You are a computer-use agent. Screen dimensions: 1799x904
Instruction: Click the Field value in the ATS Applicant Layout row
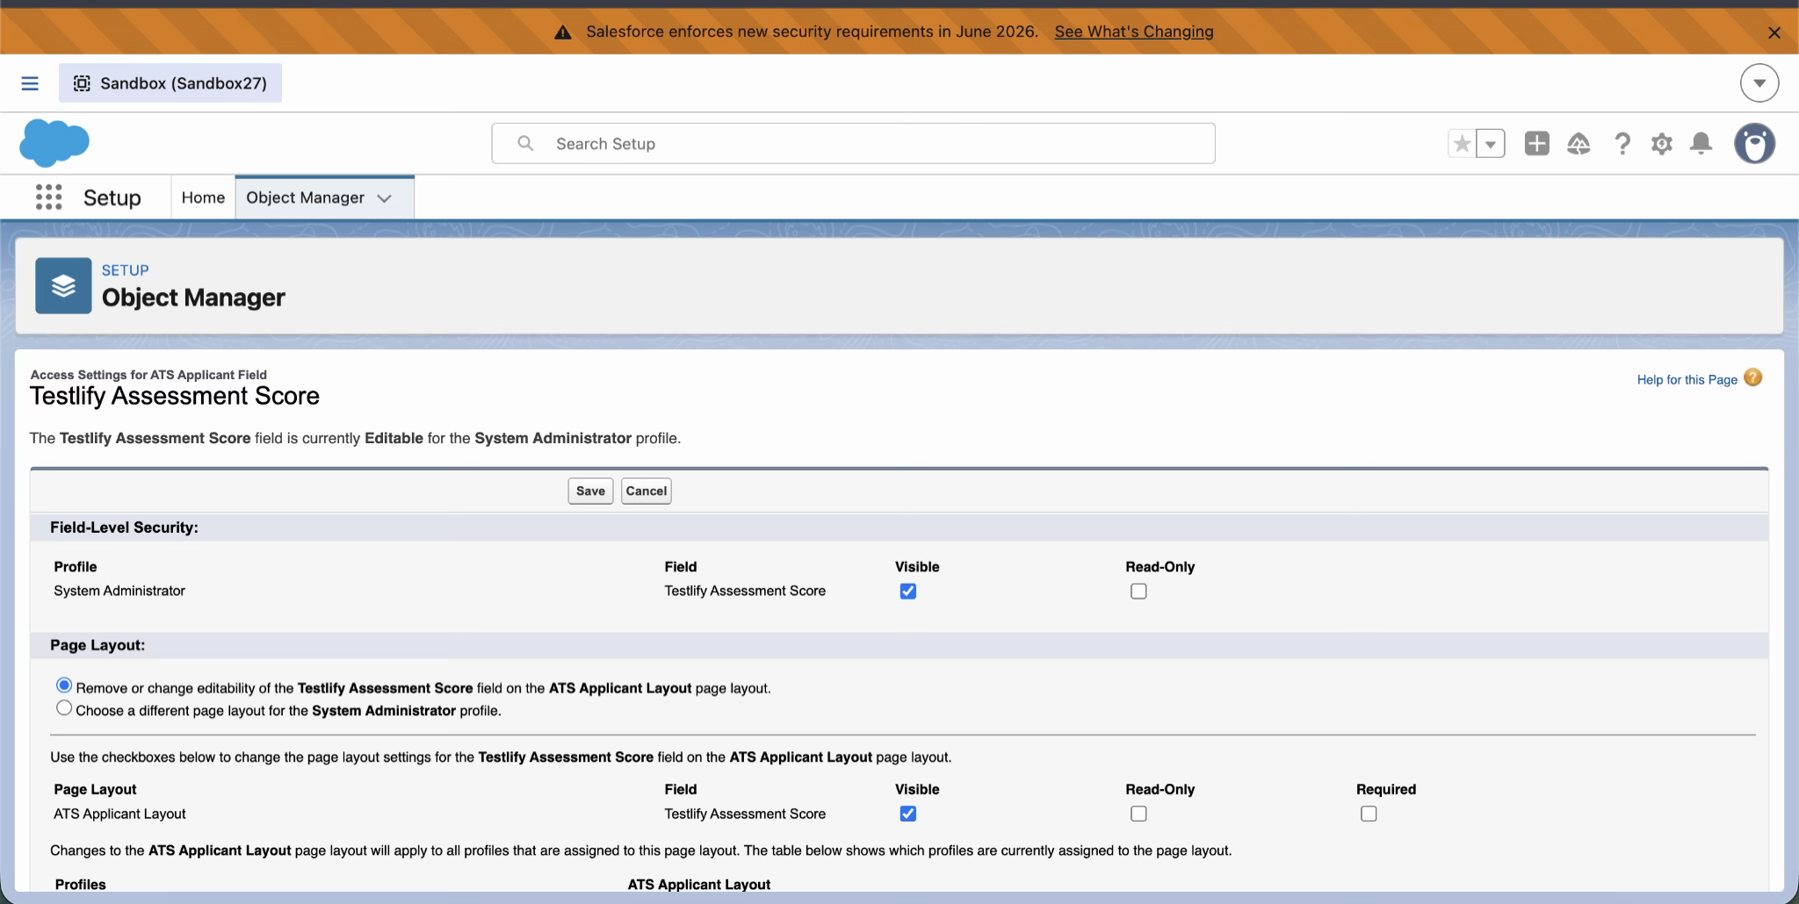pos(745,814)
